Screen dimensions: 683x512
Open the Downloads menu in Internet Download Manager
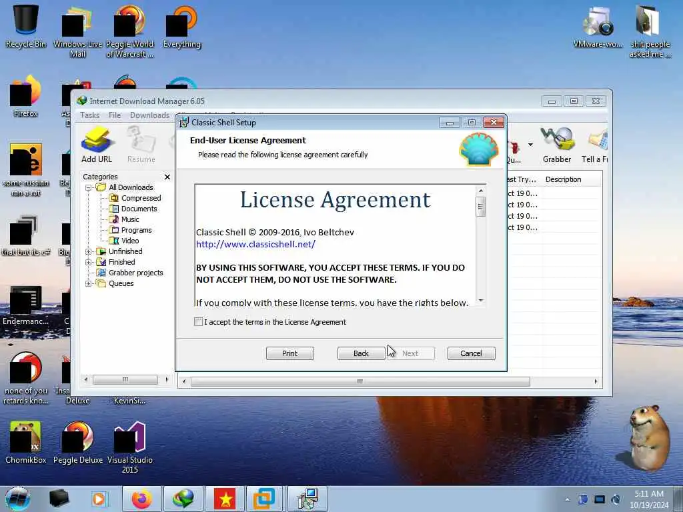click(149, 115)
